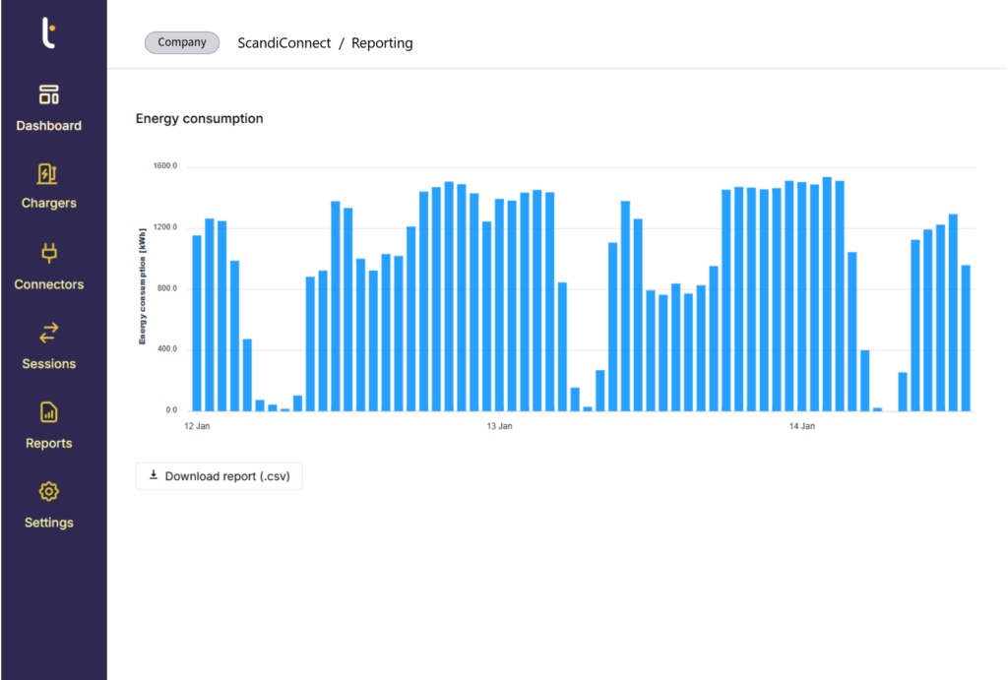This screenshot has width=1008, height=680.
Task: Open the ScandiConnect breadcrumb link
Action: coord(284,43)
